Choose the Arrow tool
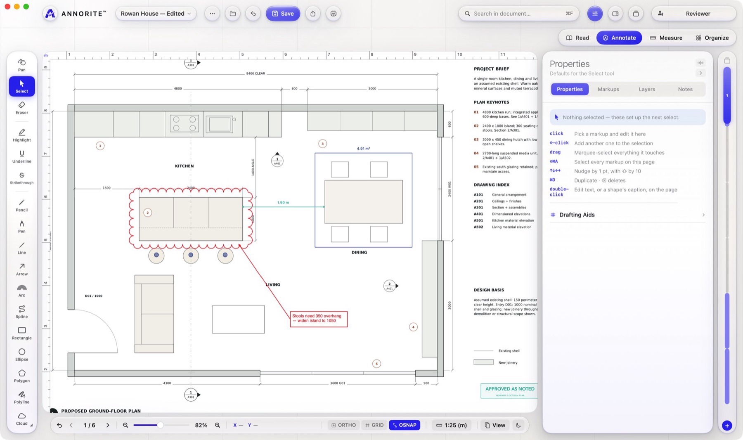Image resolution: width=743 pixels, height=440 pixels. click(22, 270)
